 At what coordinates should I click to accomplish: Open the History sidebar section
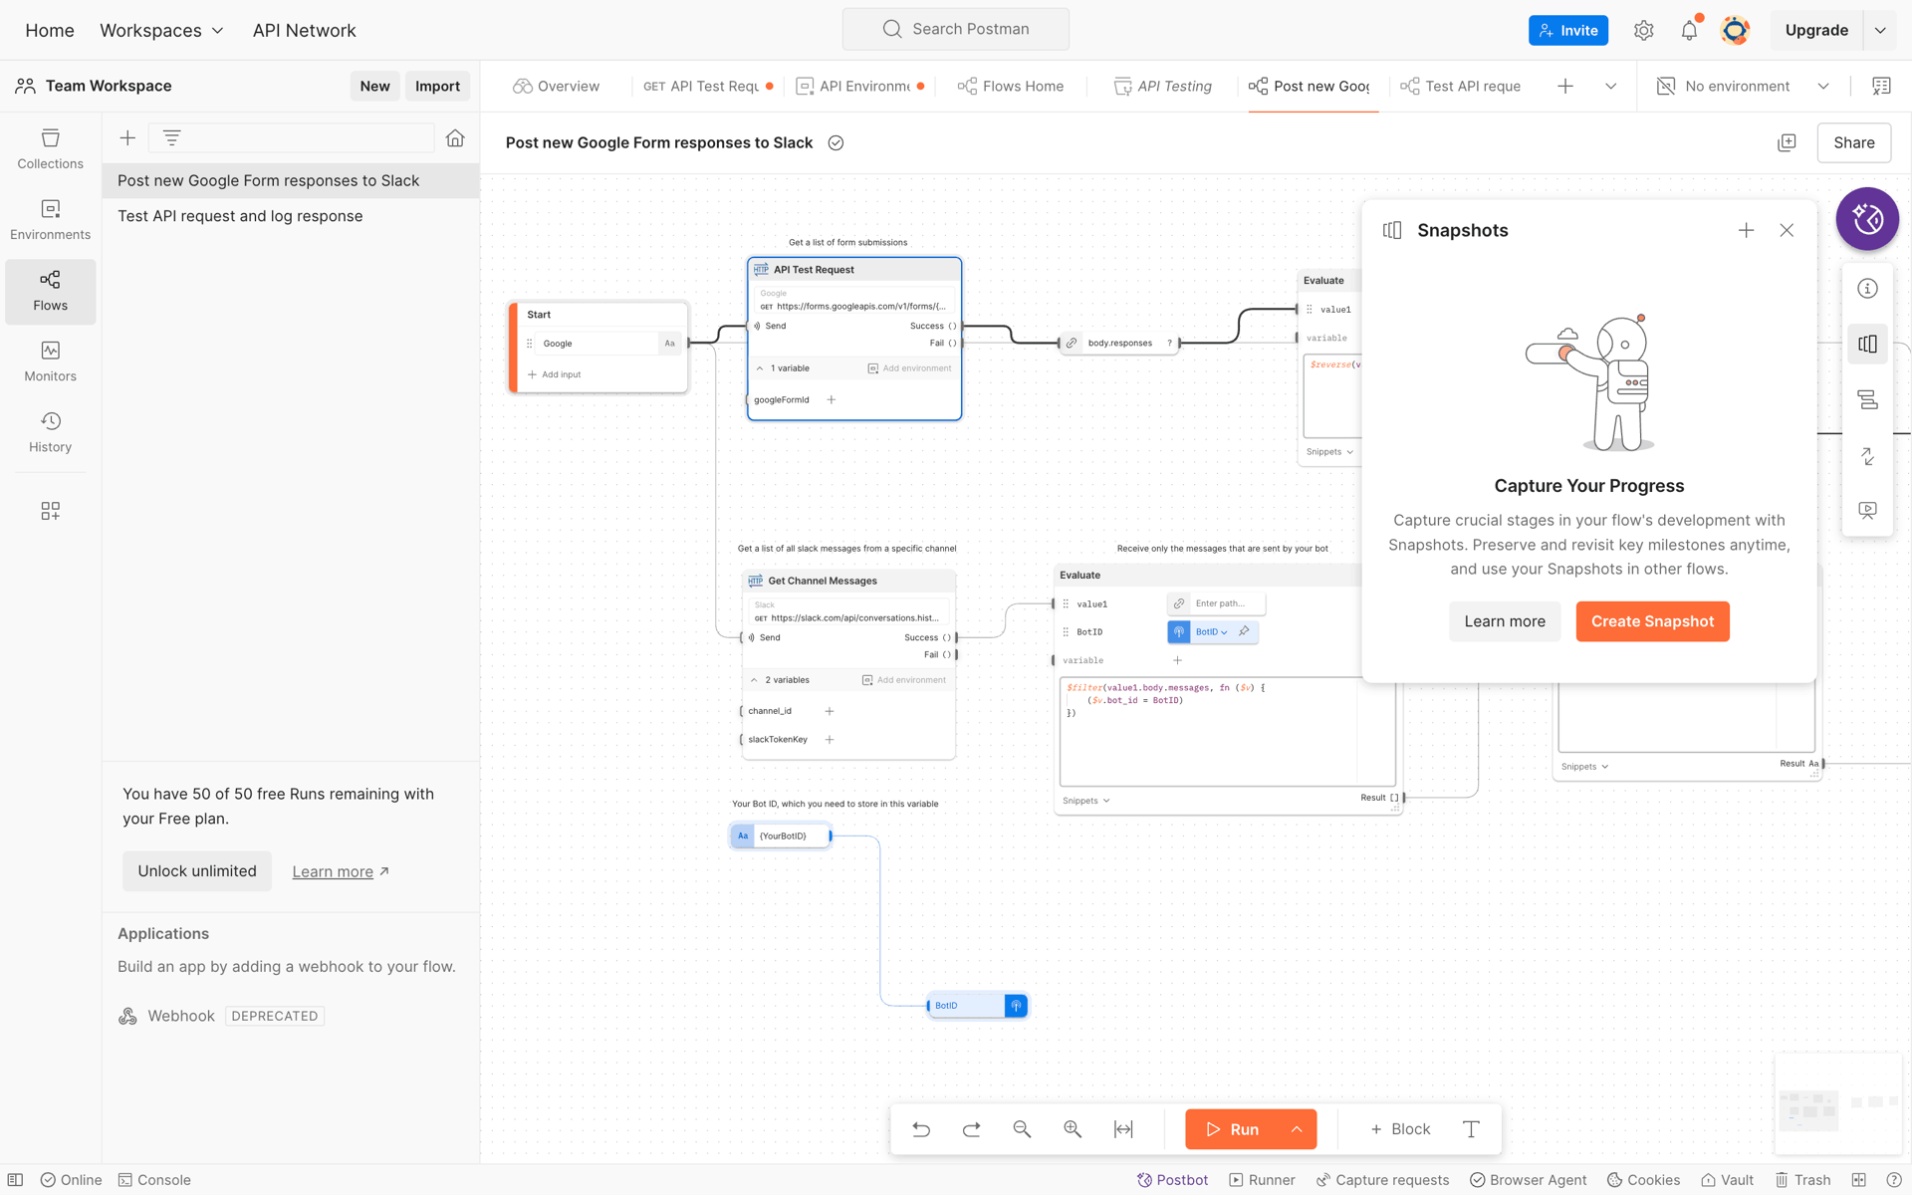50,432
